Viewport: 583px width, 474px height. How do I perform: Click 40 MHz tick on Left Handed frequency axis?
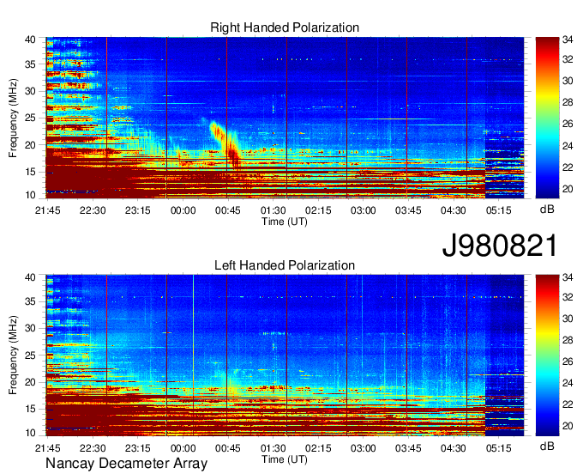[30, 277]
